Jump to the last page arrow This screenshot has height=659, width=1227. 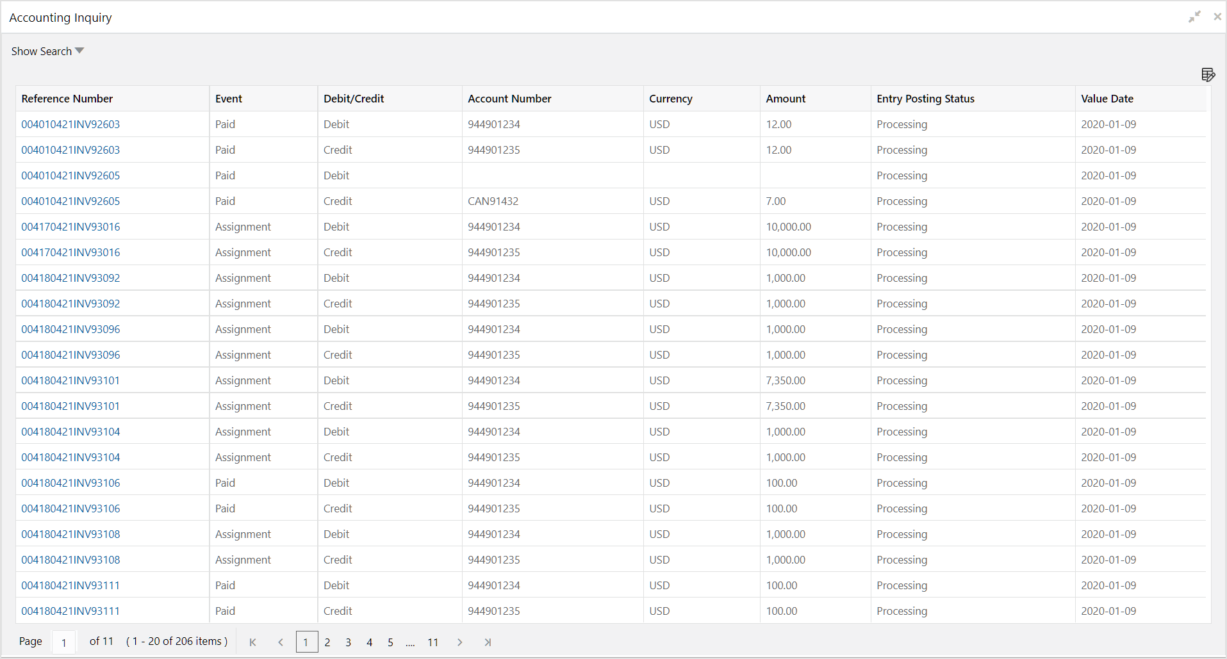(488, 642)
